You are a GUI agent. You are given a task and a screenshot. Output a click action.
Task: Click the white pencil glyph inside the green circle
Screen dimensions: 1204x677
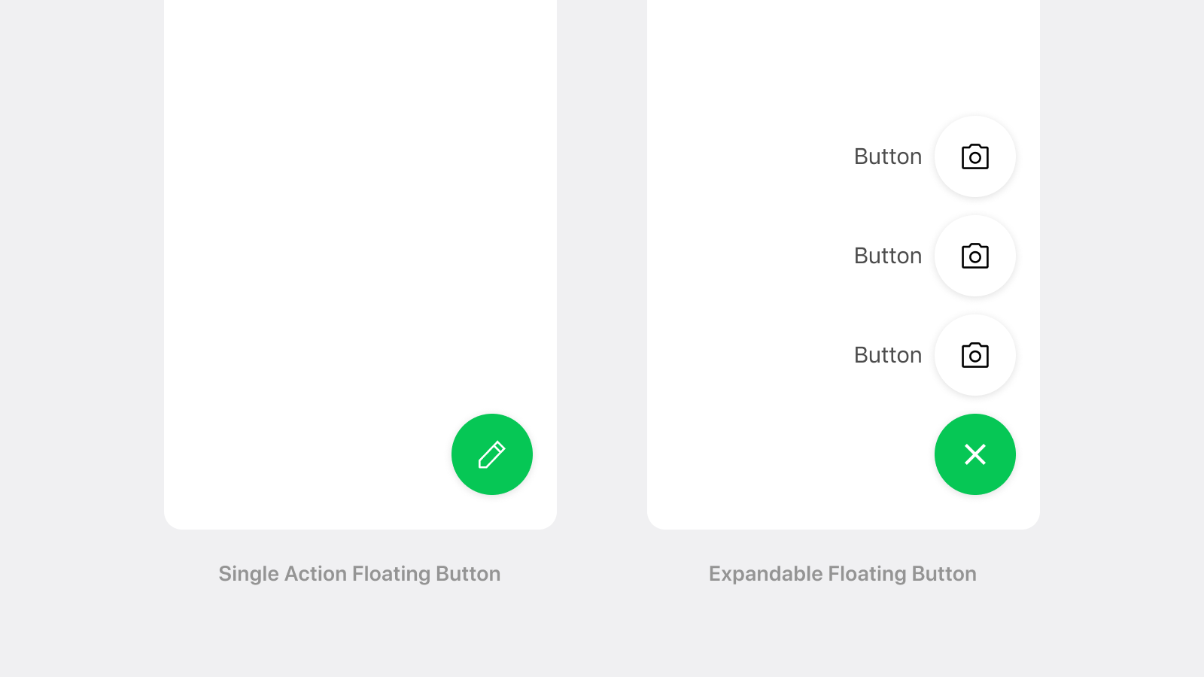click(x=492, y=454)
